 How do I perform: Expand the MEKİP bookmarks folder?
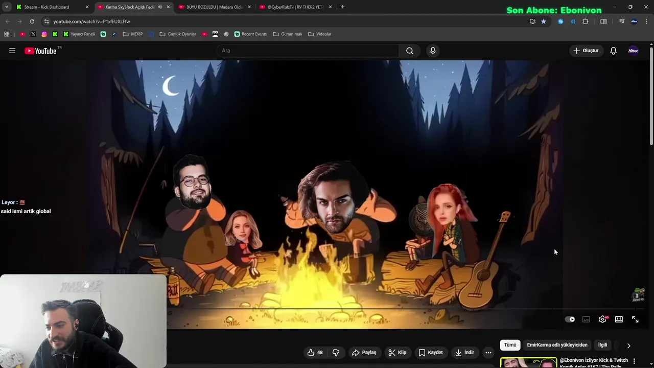point(133,34)
